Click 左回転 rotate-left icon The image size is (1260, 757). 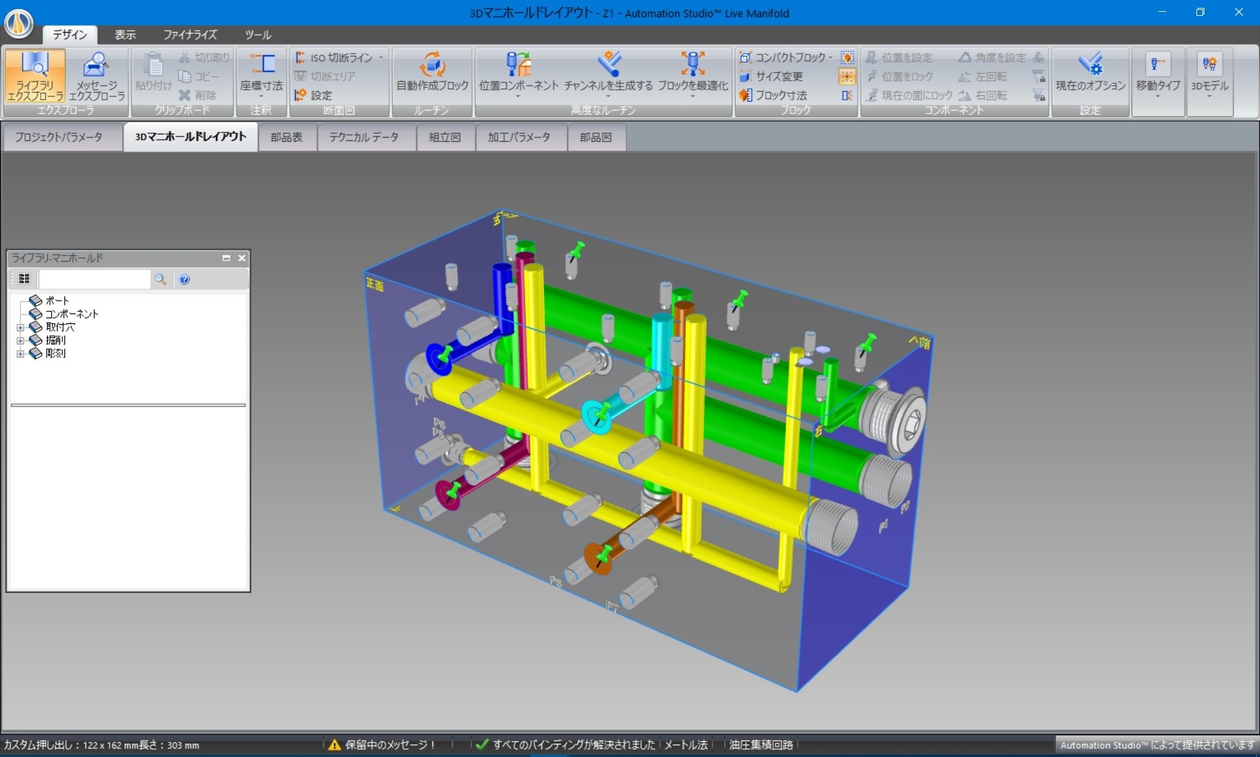coord(965,76)
